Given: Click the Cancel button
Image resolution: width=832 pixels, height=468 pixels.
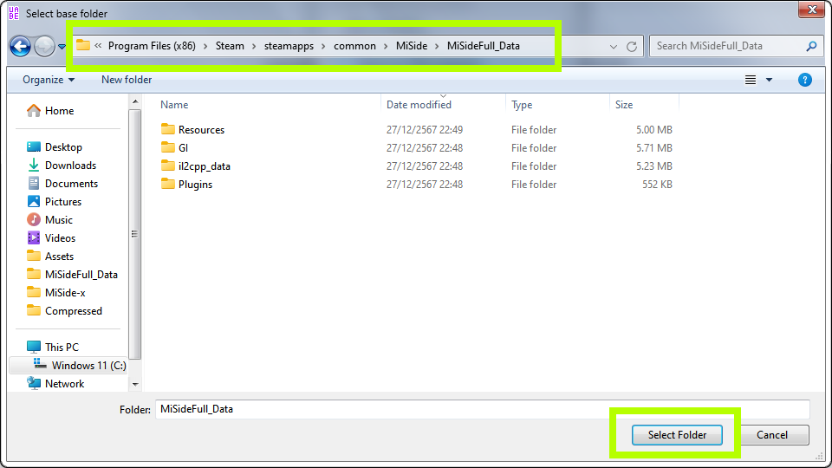Looking at the screenshot, I should [772, 434].
